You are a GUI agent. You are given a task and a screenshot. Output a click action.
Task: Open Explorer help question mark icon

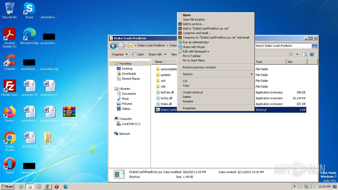click(x=312, y=54)
